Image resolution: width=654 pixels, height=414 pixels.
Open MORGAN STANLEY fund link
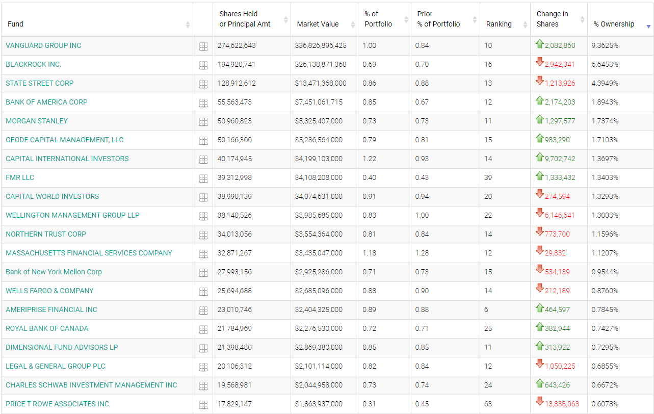pos(37,121)
